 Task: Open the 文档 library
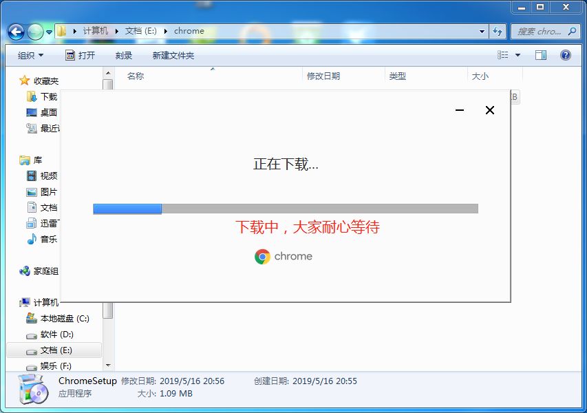[x=49, y=208]
